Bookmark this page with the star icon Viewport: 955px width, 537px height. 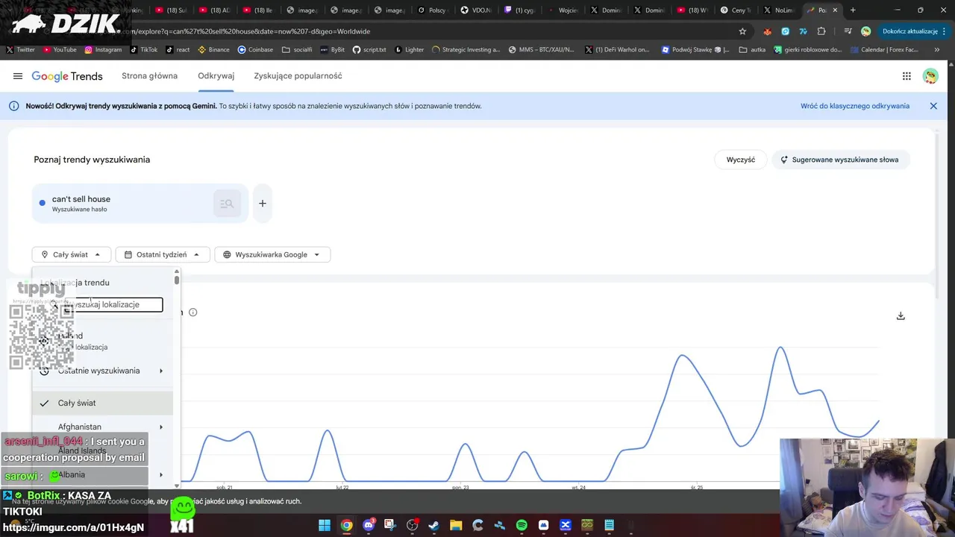tap(742, 31)
